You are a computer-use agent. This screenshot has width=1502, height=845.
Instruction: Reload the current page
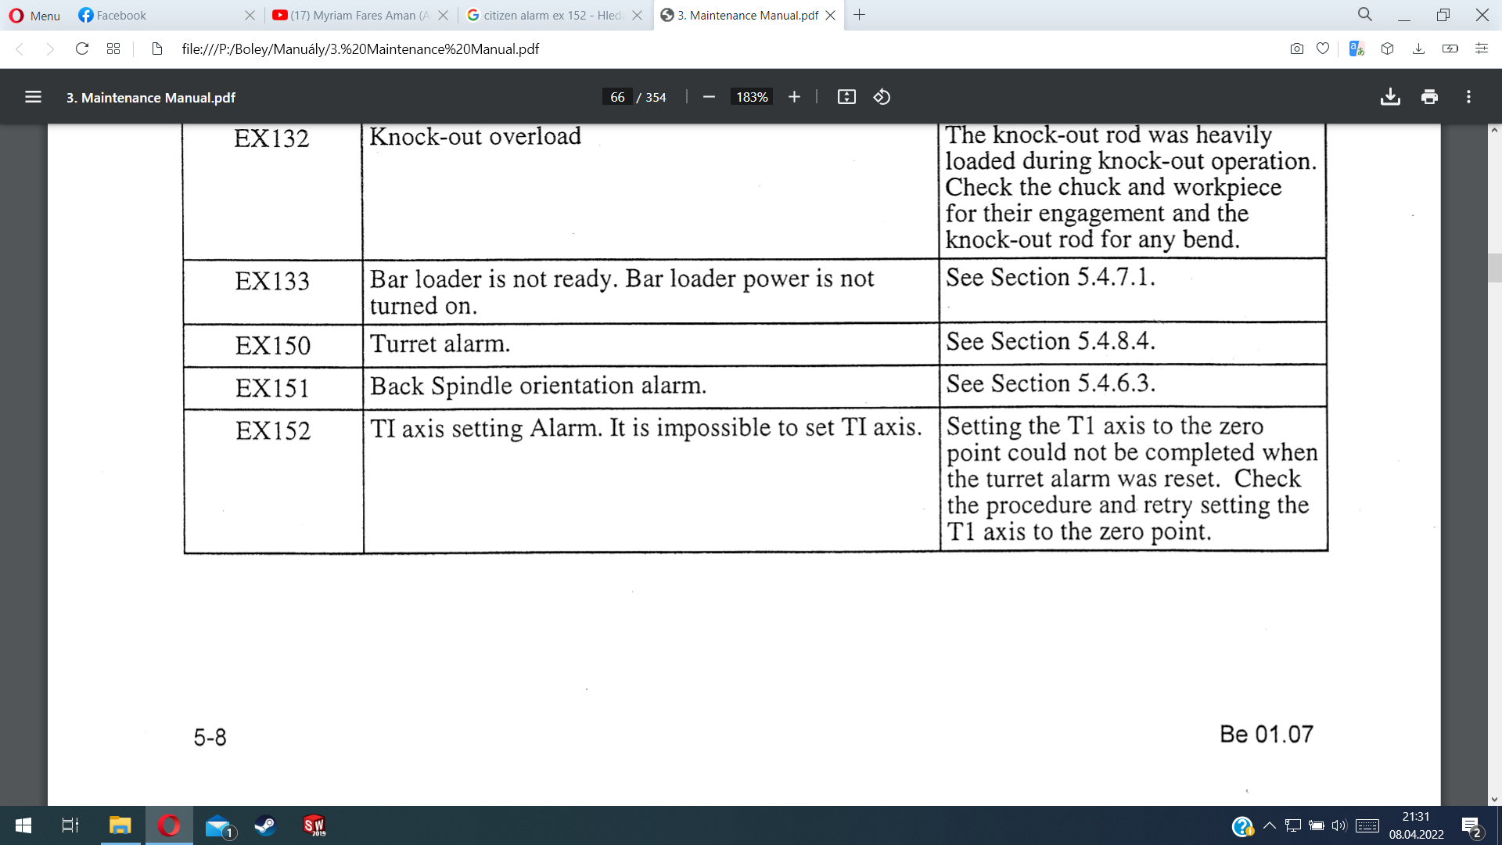[x=81, y=49]
